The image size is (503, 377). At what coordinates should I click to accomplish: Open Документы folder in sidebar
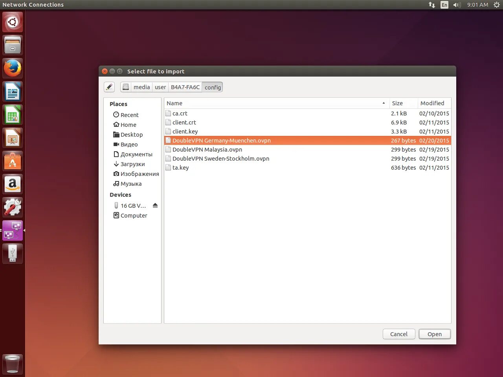tap(133, 154)
